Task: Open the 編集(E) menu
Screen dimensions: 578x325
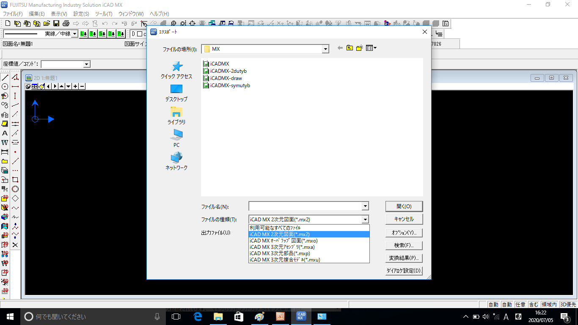Action: click(x=37, y=14)
